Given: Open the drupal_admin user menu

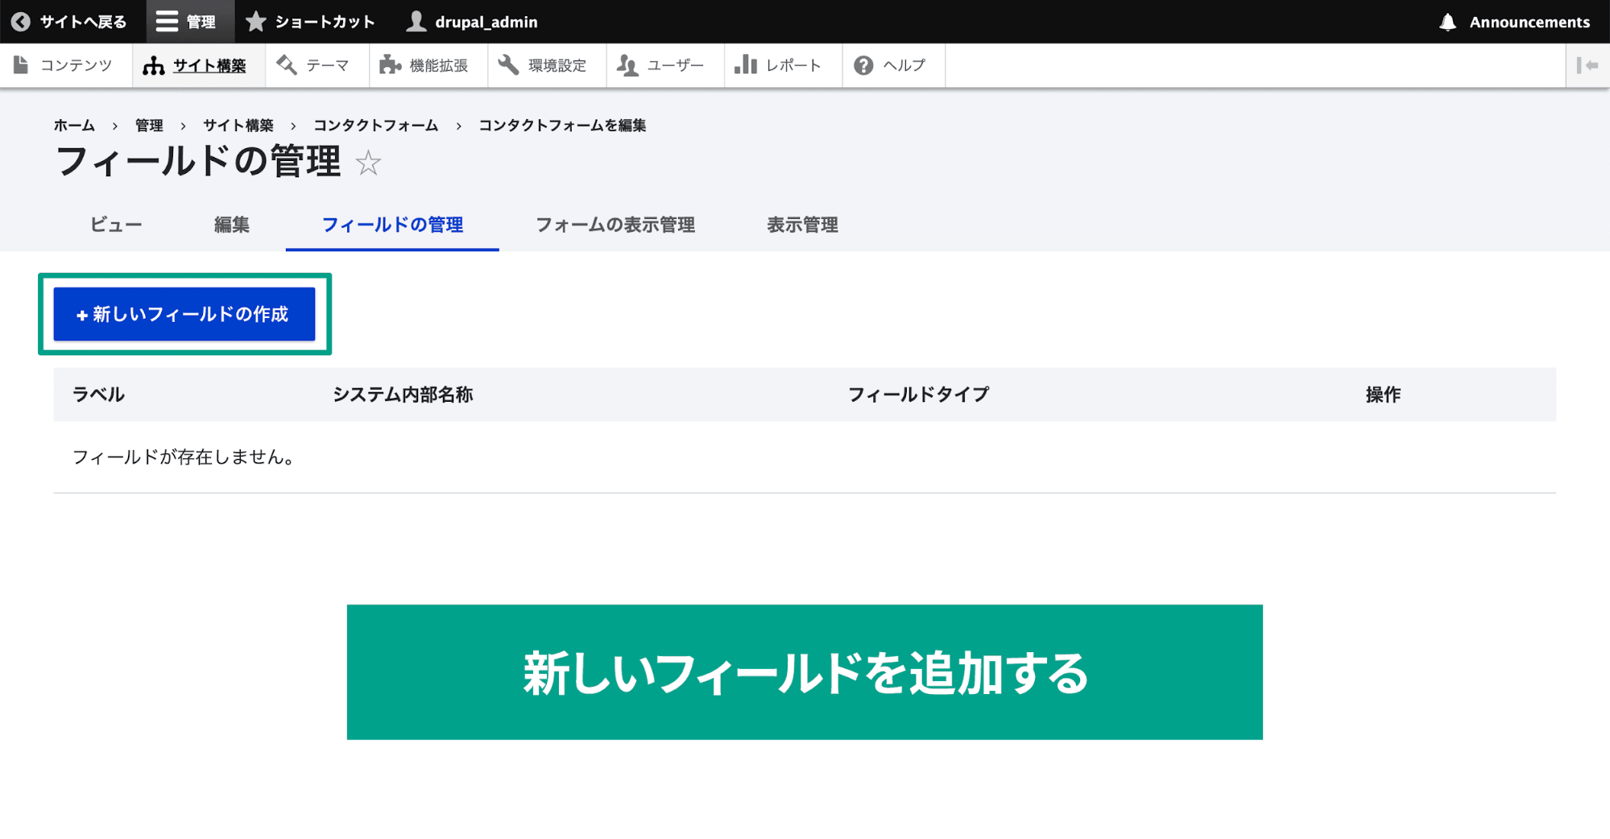Looking at the screenshot, I should (472, 22).
